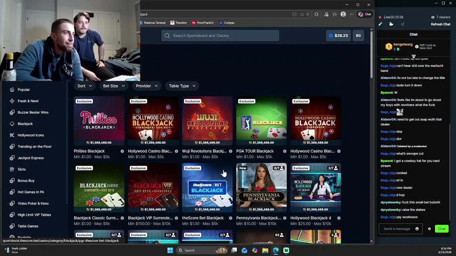Viewport: 456px width, 256px height.
Task: Click bengelwarg username in chat leaderboard
Action: pos(403,44)
